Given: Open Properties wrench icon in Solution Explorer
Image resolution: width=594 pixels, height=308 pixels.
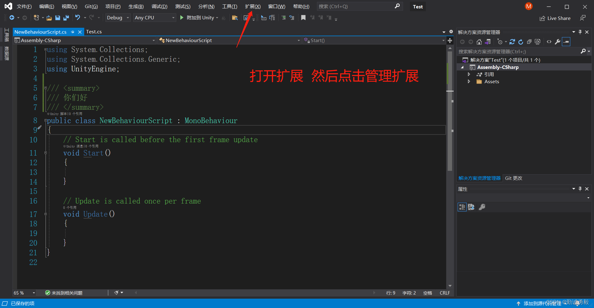Looking at the screenshot, I should (x=557, y=42).
